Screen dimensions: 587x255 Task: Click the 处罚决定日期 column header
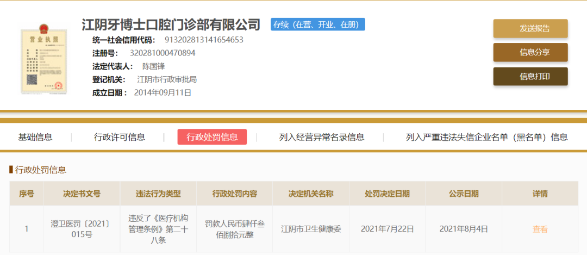[387, 194]
